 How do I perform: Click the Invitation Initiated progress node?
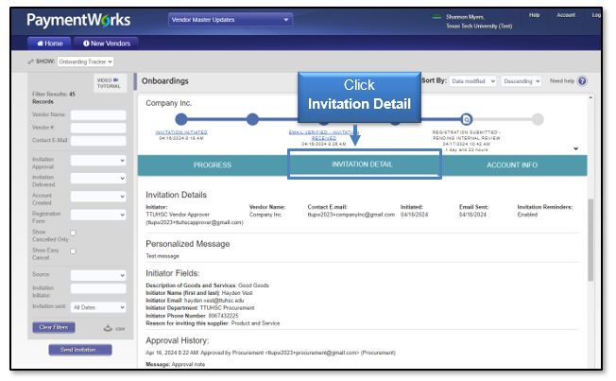pos(181,119)
